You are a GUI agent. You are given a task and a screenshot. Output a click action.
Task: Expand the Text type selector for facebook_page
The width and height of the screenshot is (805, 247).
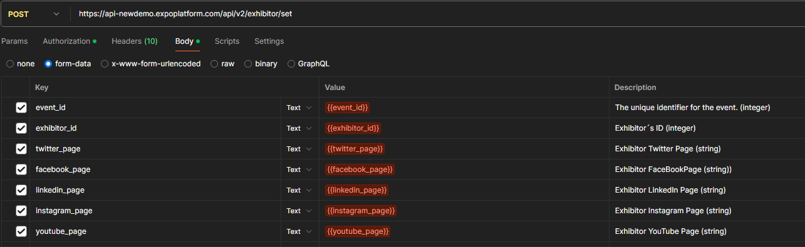(x=299, y=169)
